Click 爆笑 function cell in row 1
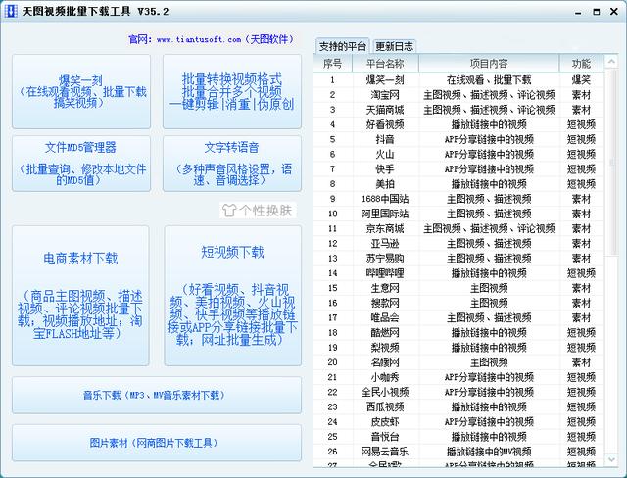627x478 pixels. pyautogui.click(x=581, y=80)
